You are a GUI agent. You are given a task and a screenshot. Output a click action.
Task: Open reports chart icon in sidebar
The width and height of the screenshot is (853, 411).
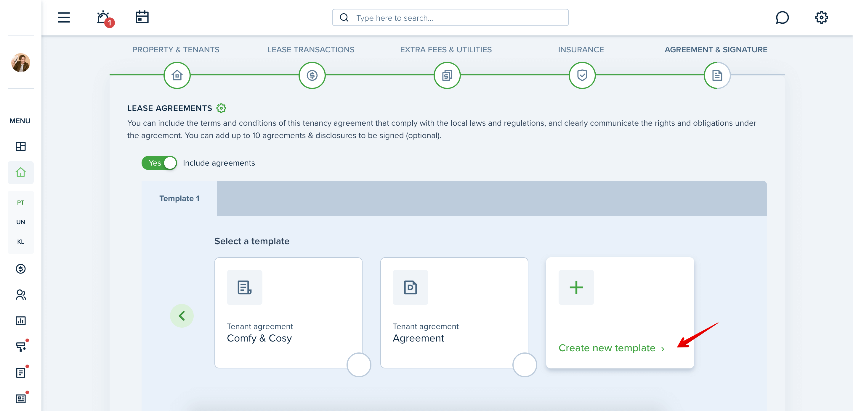(20, 321)
